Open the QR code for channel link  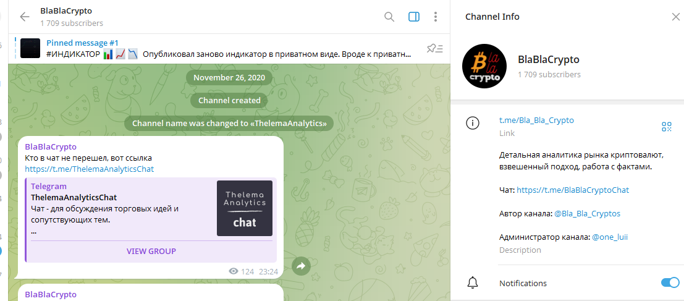tap(667, 127)
